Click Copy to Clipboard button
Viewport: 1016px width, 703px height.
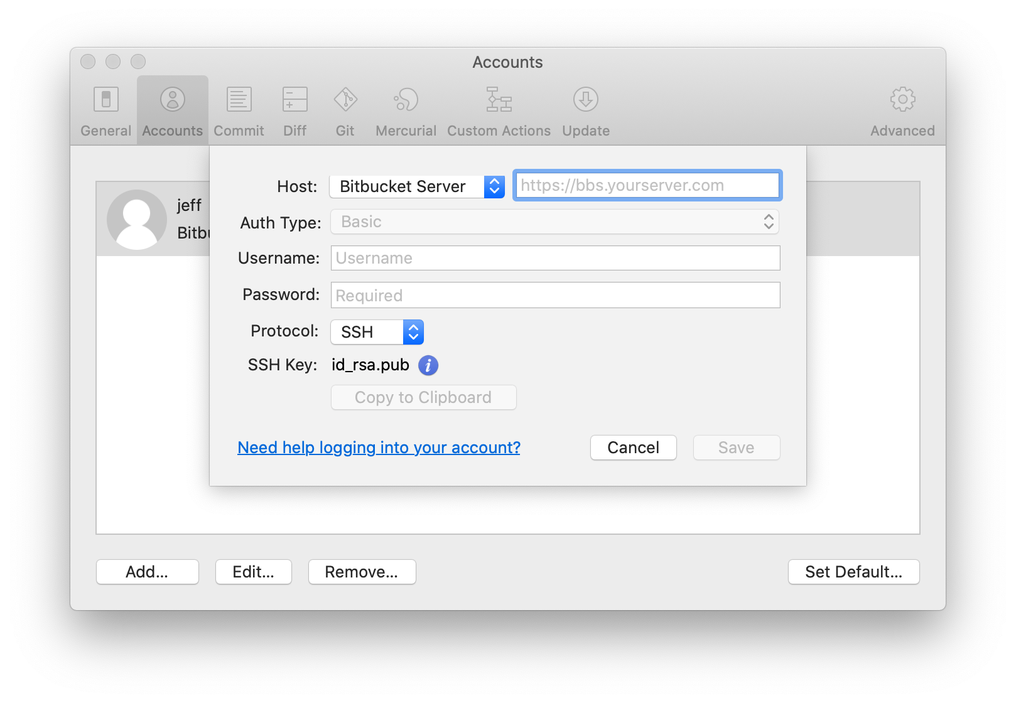pyautogui.click(x=423, y=397)
